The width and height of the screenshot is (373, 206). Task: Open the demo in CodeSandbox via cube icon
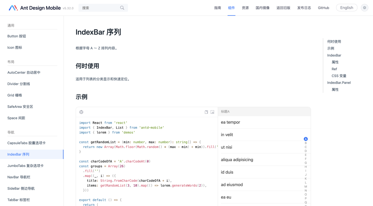pyautogui.click(x=82, y=112)
